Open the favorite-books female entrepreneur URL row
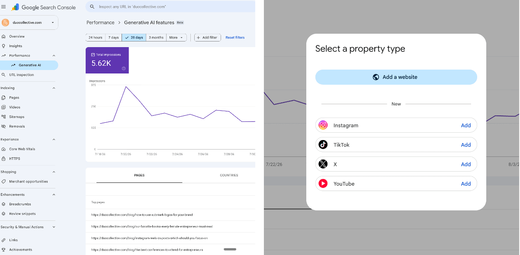The image size is (520, 255). coord(170,226)
